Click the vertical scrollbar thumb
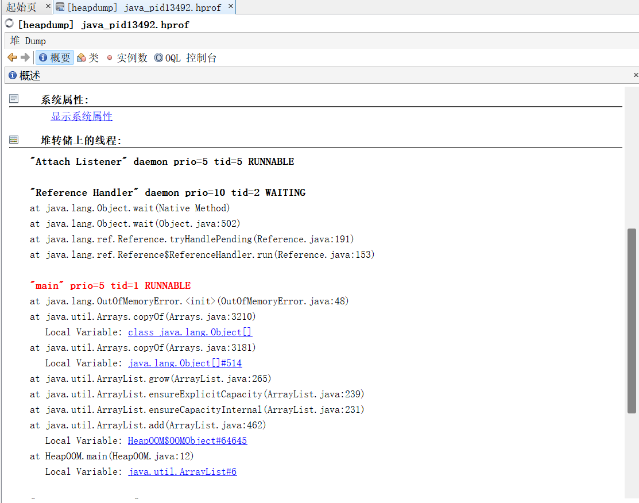 [632, 321]
